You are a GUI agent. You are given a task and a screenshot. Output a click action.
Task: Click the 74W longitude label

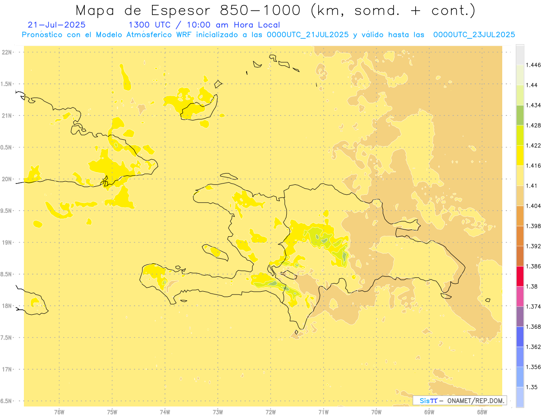(165, 412)
